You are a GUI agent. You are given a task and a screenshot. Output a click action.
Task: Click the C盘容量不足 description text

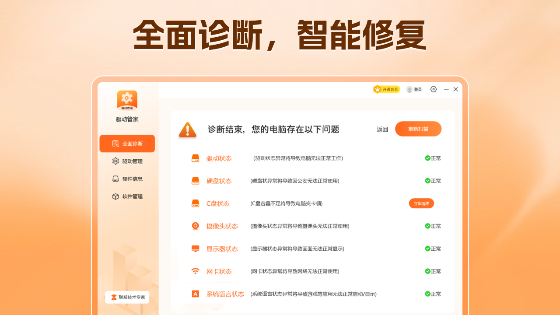click(287, 203)
